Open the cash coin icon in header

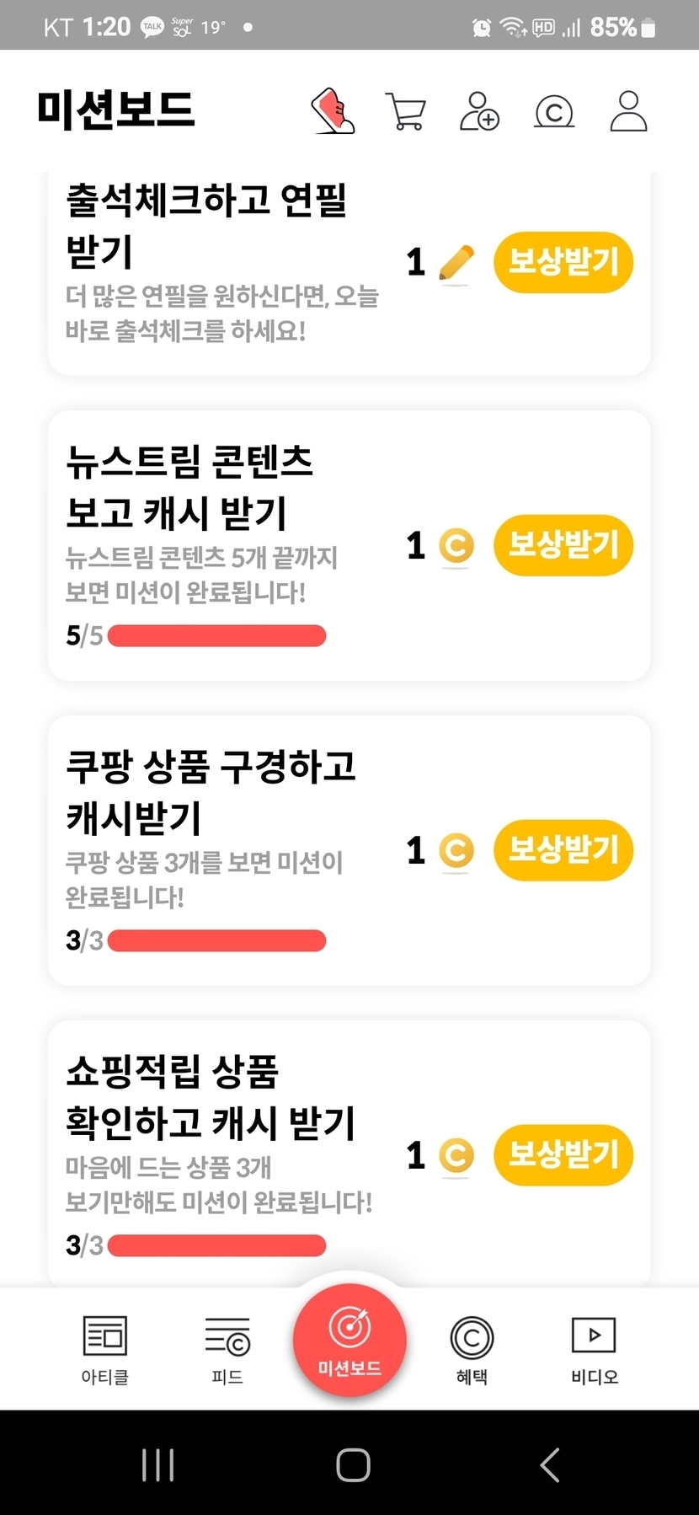coord(554,111)
